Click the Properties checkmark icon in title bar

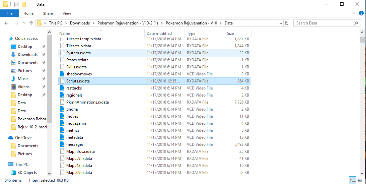coord(16,4)
